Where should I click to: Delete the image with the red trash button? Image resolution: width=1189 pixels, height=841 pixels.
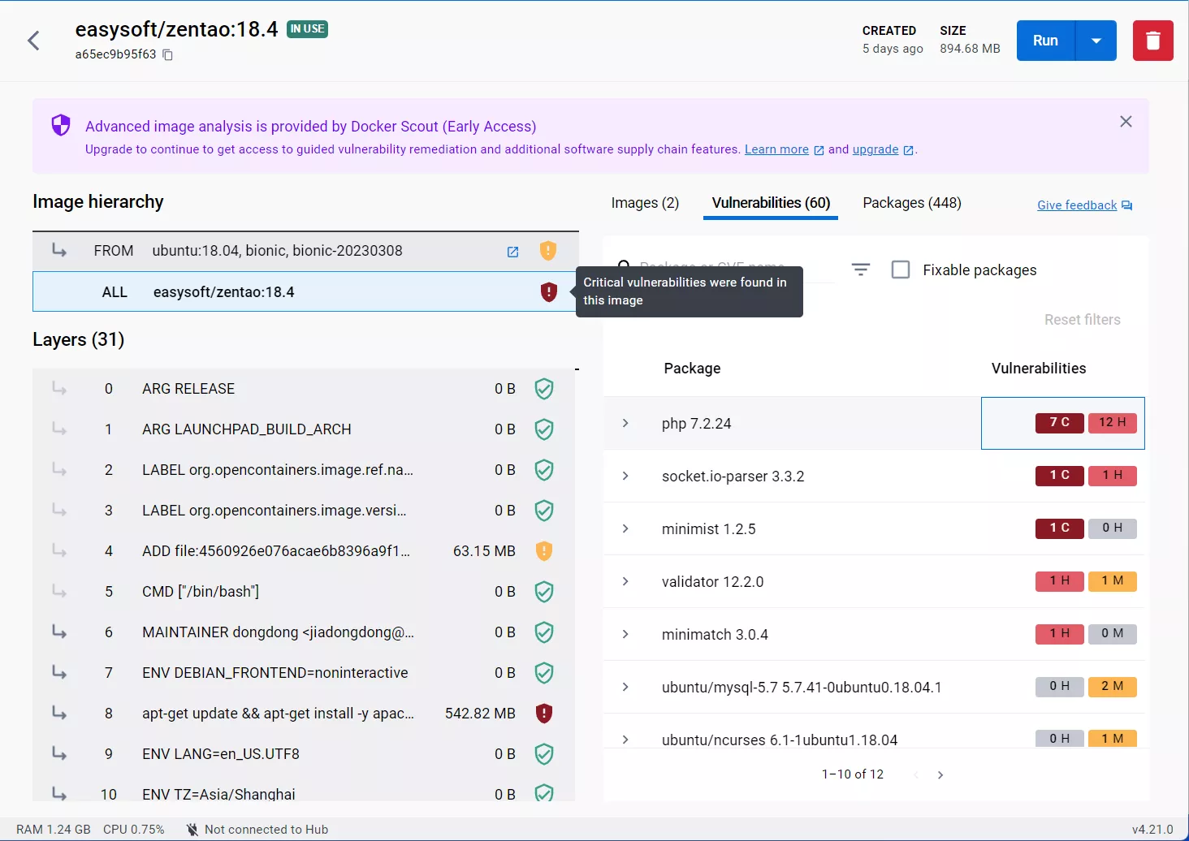pos(1152,41)
